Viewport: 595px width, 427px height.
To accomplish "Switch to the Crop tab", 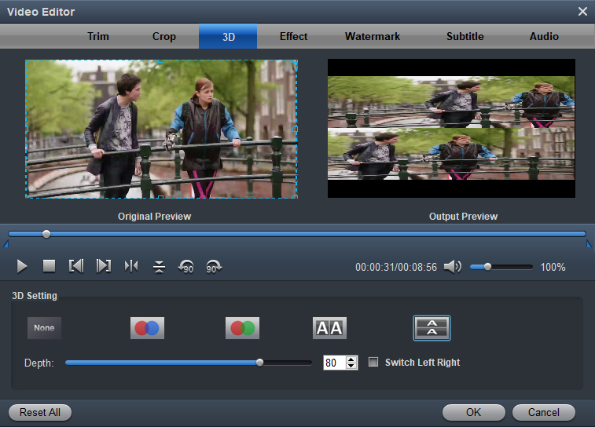I will click(x=164, y=36).
